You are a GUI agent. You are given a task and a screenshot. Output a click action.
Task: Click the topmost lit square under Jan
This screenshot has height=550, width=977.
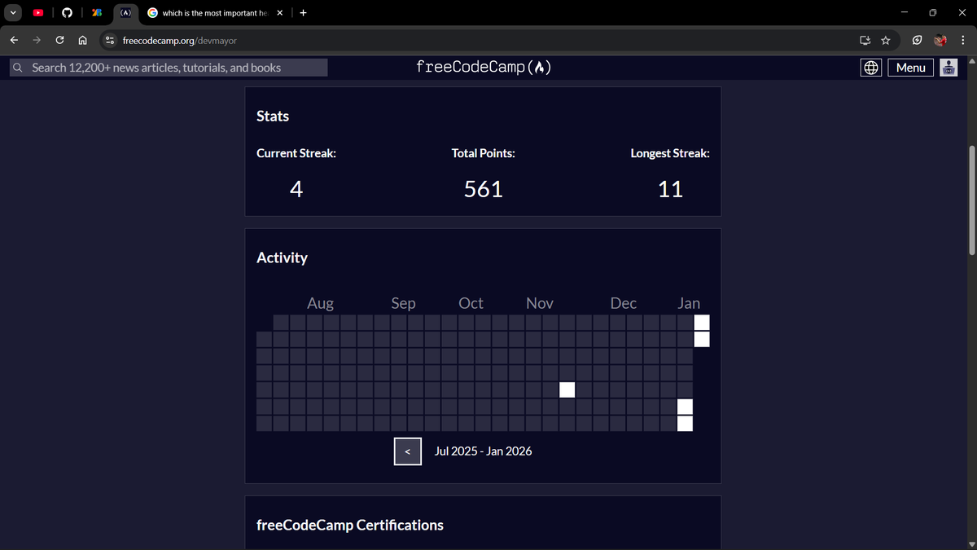(702, 323)
